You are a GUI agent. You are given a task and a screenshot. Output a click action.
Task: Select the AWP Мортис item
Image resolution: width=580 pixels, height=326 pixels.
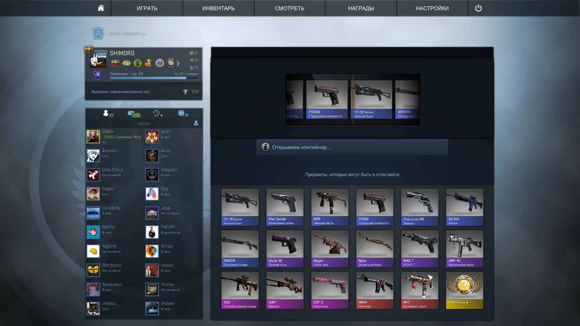click(285, 290)
